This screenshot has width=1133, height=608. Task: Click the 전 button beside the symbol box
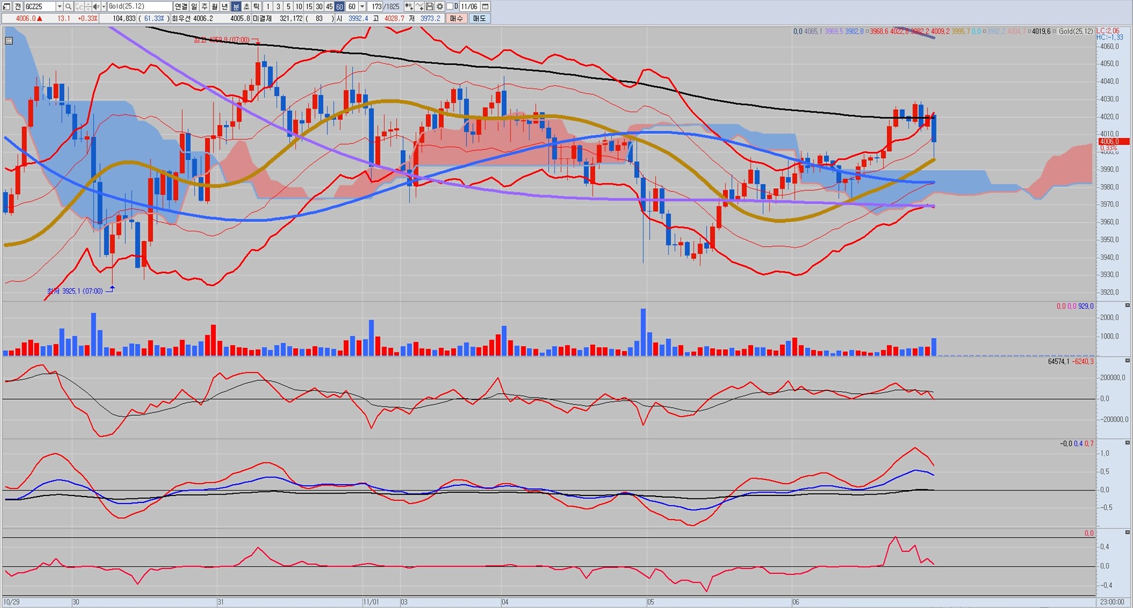(18, 6)
